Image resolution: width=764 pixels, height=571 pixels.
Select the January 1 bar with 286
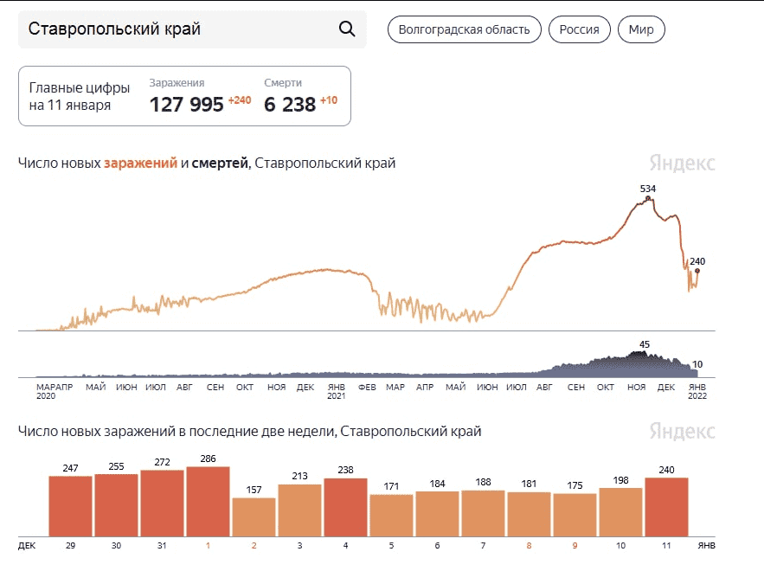pyautogui.click(x=208, y=501)
